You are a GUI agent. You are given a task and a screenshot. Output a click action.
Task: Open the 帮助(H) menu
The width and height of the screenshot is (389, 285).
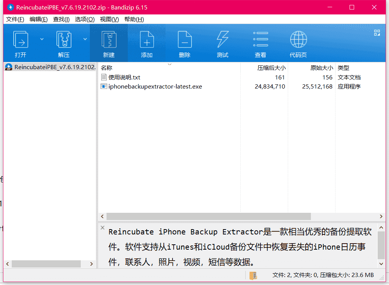click(134, 19)
